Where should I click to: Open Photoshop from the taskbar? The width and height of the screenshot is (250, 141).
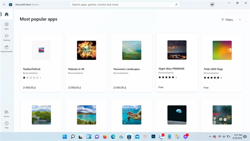(x=153, y=136)
